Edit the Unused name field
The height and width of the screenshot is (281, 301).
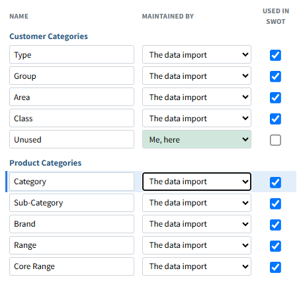(71, 139)
